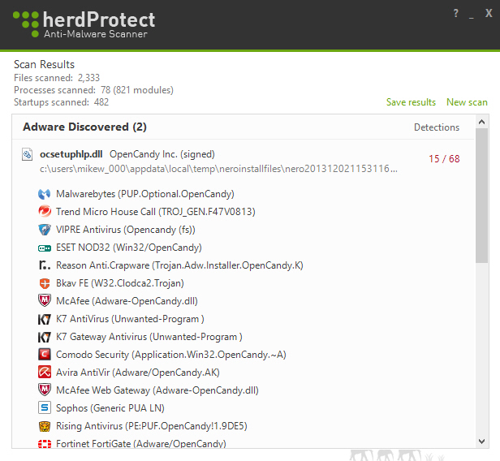Click the scrollbar down arrow
This screenshot has width=500, height=461.
click(482, 442)
